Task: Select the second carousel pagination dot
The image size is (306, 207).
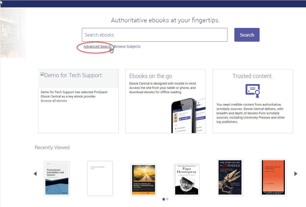Action: (x=167, y=199)
